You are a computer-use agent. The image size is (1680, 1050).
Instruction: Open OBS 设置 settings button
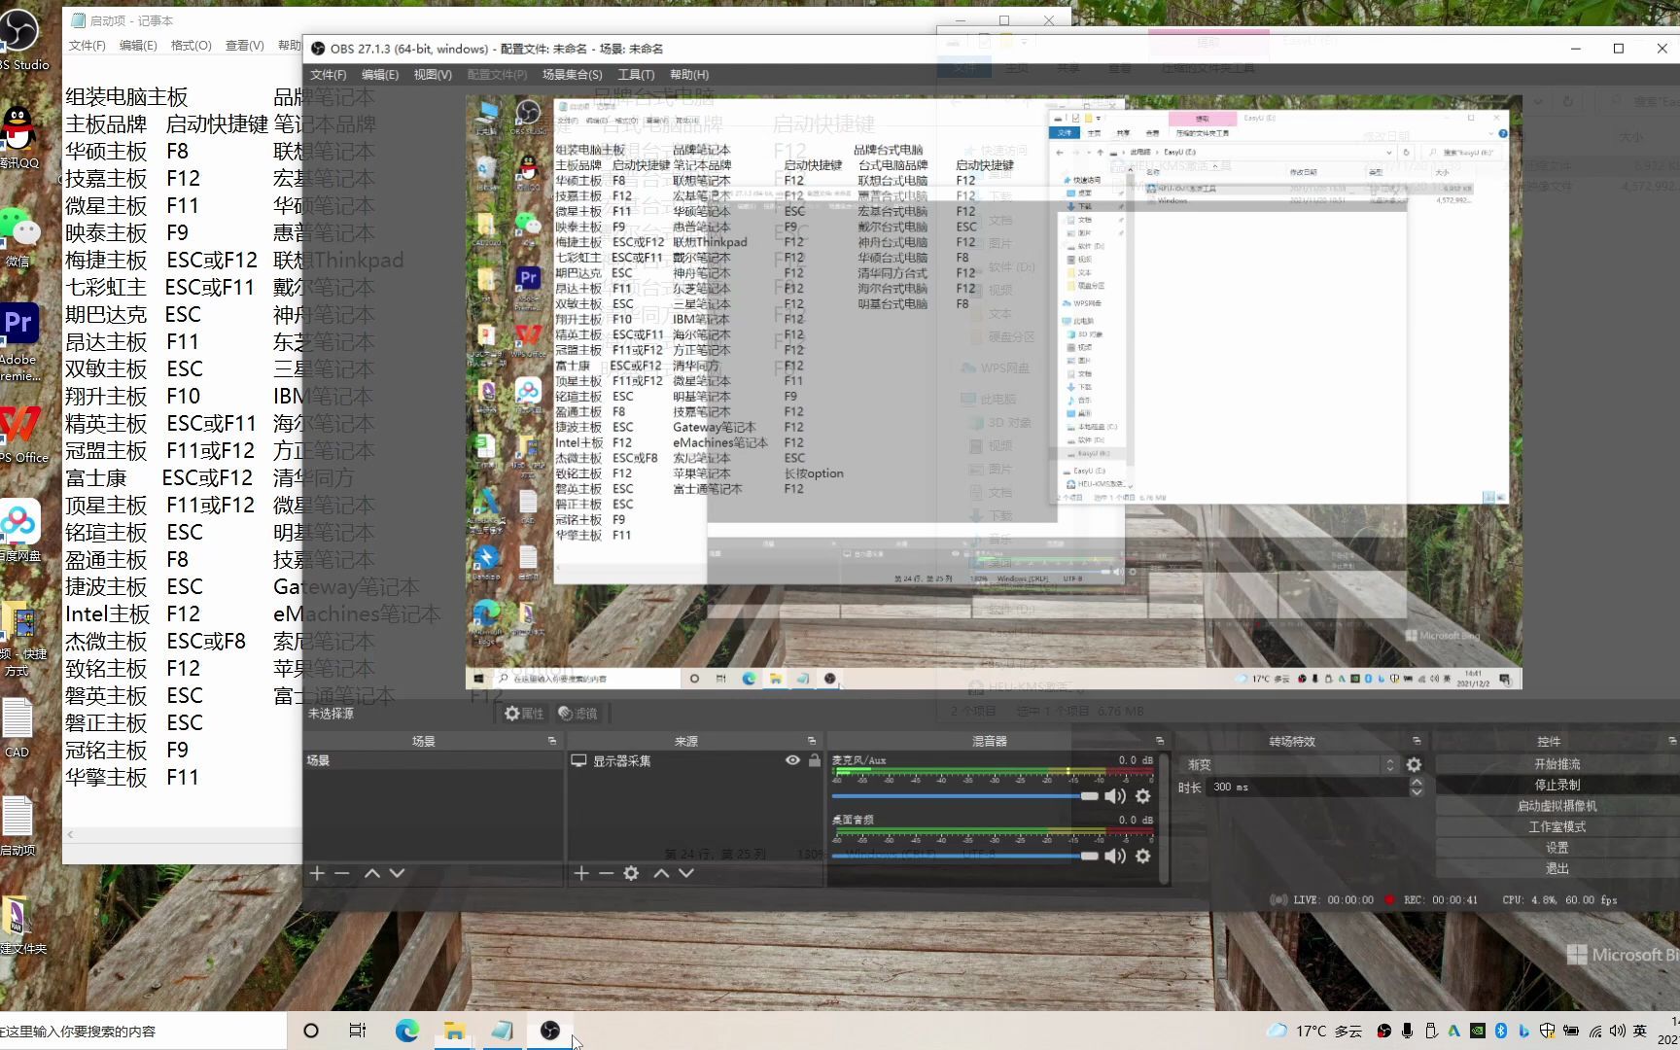pos(1557,848)
